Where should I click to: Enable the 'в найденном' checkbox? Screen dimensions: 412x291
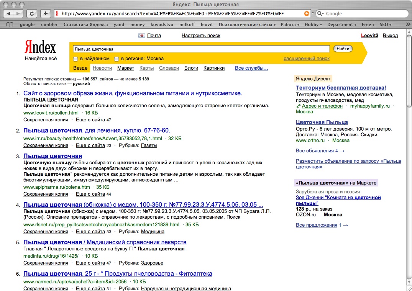pos(76,59)
